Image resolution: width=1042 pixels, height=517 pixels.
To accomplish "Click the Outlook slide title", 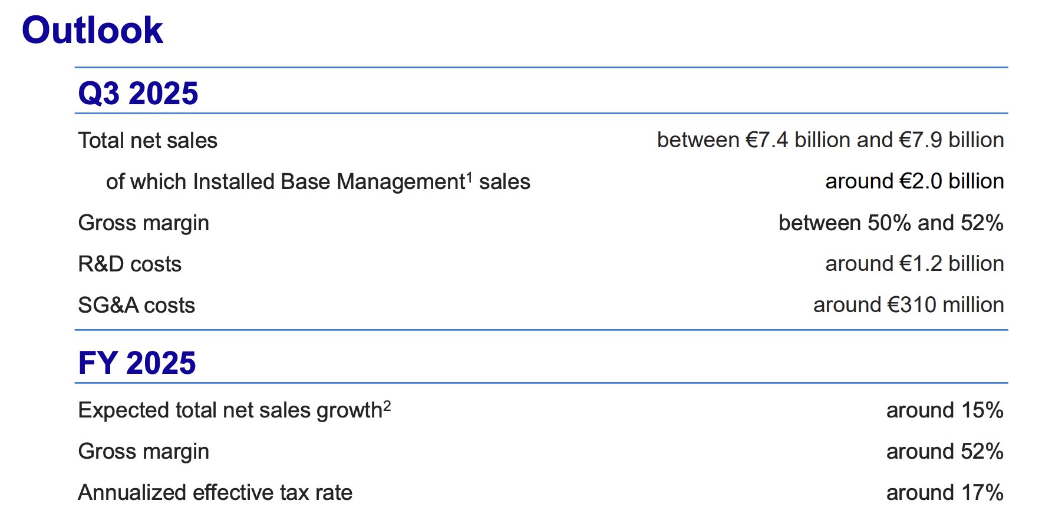I will (92, 30).
